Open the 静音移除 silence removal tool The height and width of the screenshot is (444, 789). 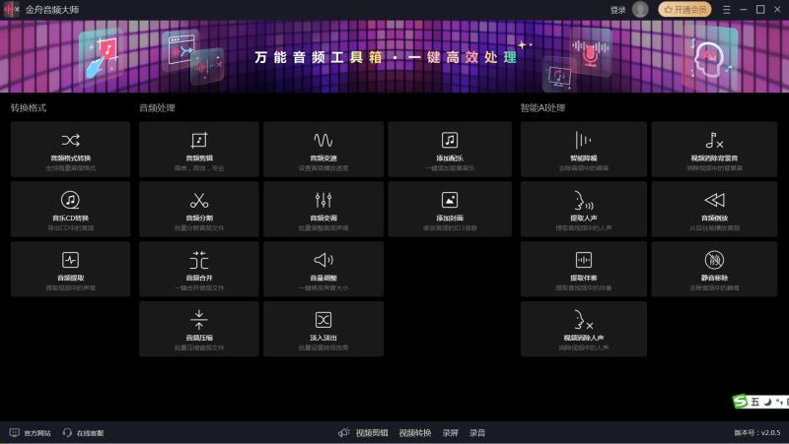(x=714, y=269)
